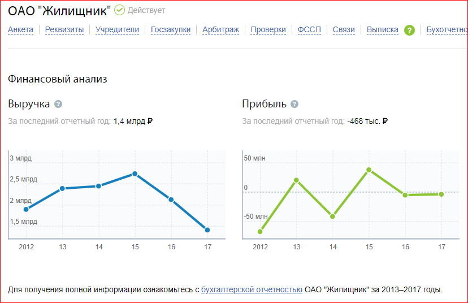Open the Связи tab
The width and height of the screenshot is (468, 303).
[344, 30]
